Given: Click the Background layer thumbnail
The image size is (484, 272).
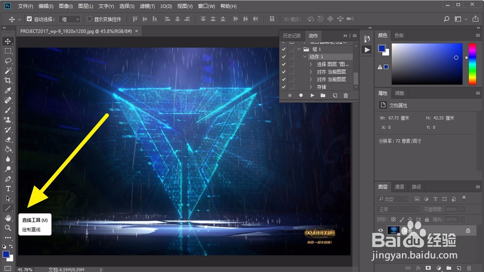Looking at the screenshot, I should click(393, 230).
